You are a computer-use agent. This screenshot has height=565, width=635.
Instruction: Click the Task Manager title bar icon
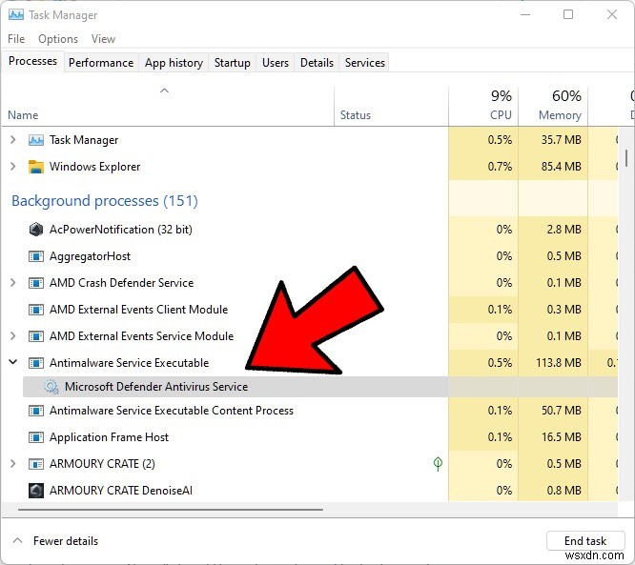coord(16,15)
